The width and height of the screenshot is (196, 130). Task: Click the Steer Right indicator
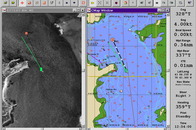183,95
